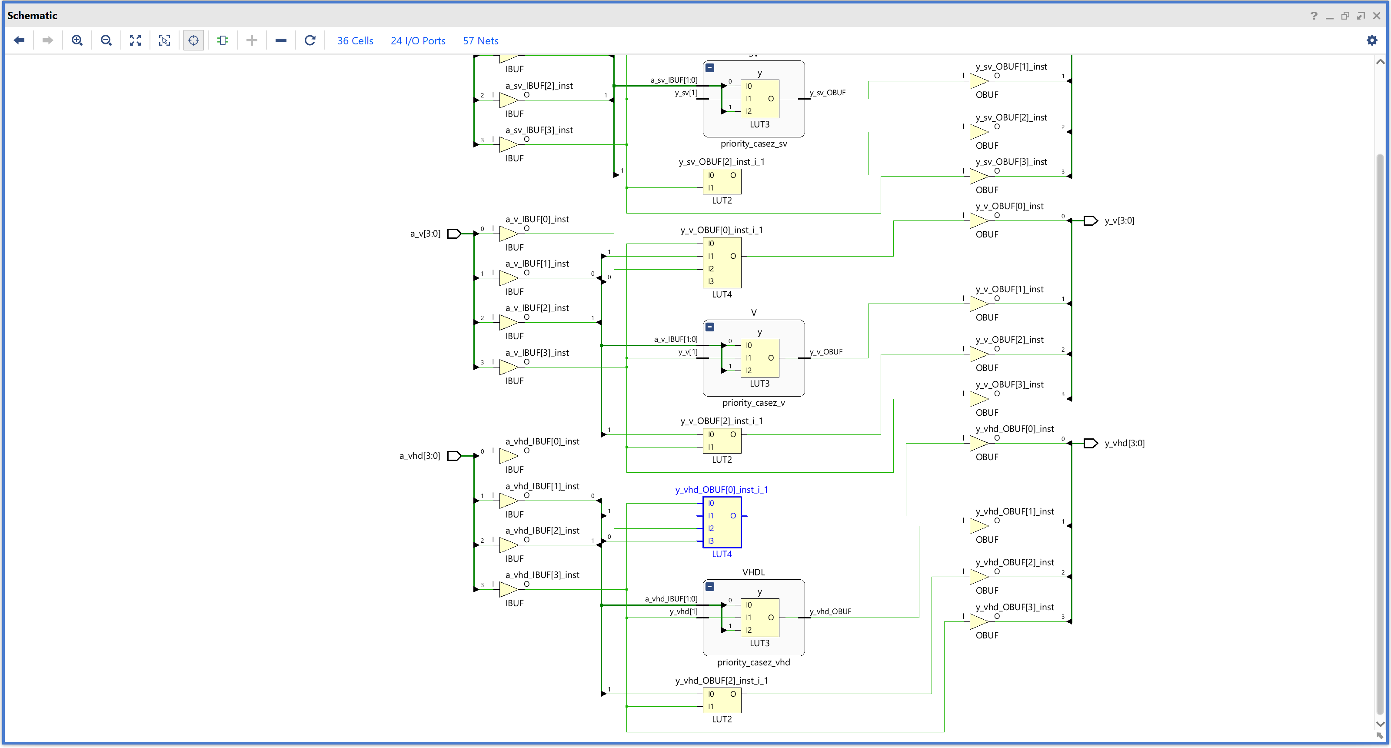Open the 57 Nets link
Screen dimensions: 1391x748
(x=481, y=41)
